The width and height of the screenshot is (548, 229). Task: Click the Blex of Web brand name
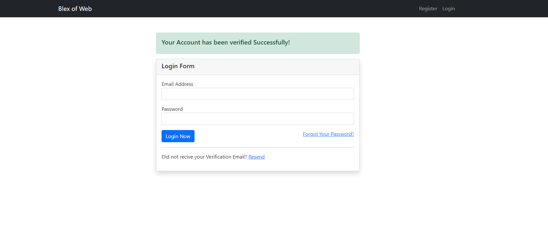(x=75, y=9)
